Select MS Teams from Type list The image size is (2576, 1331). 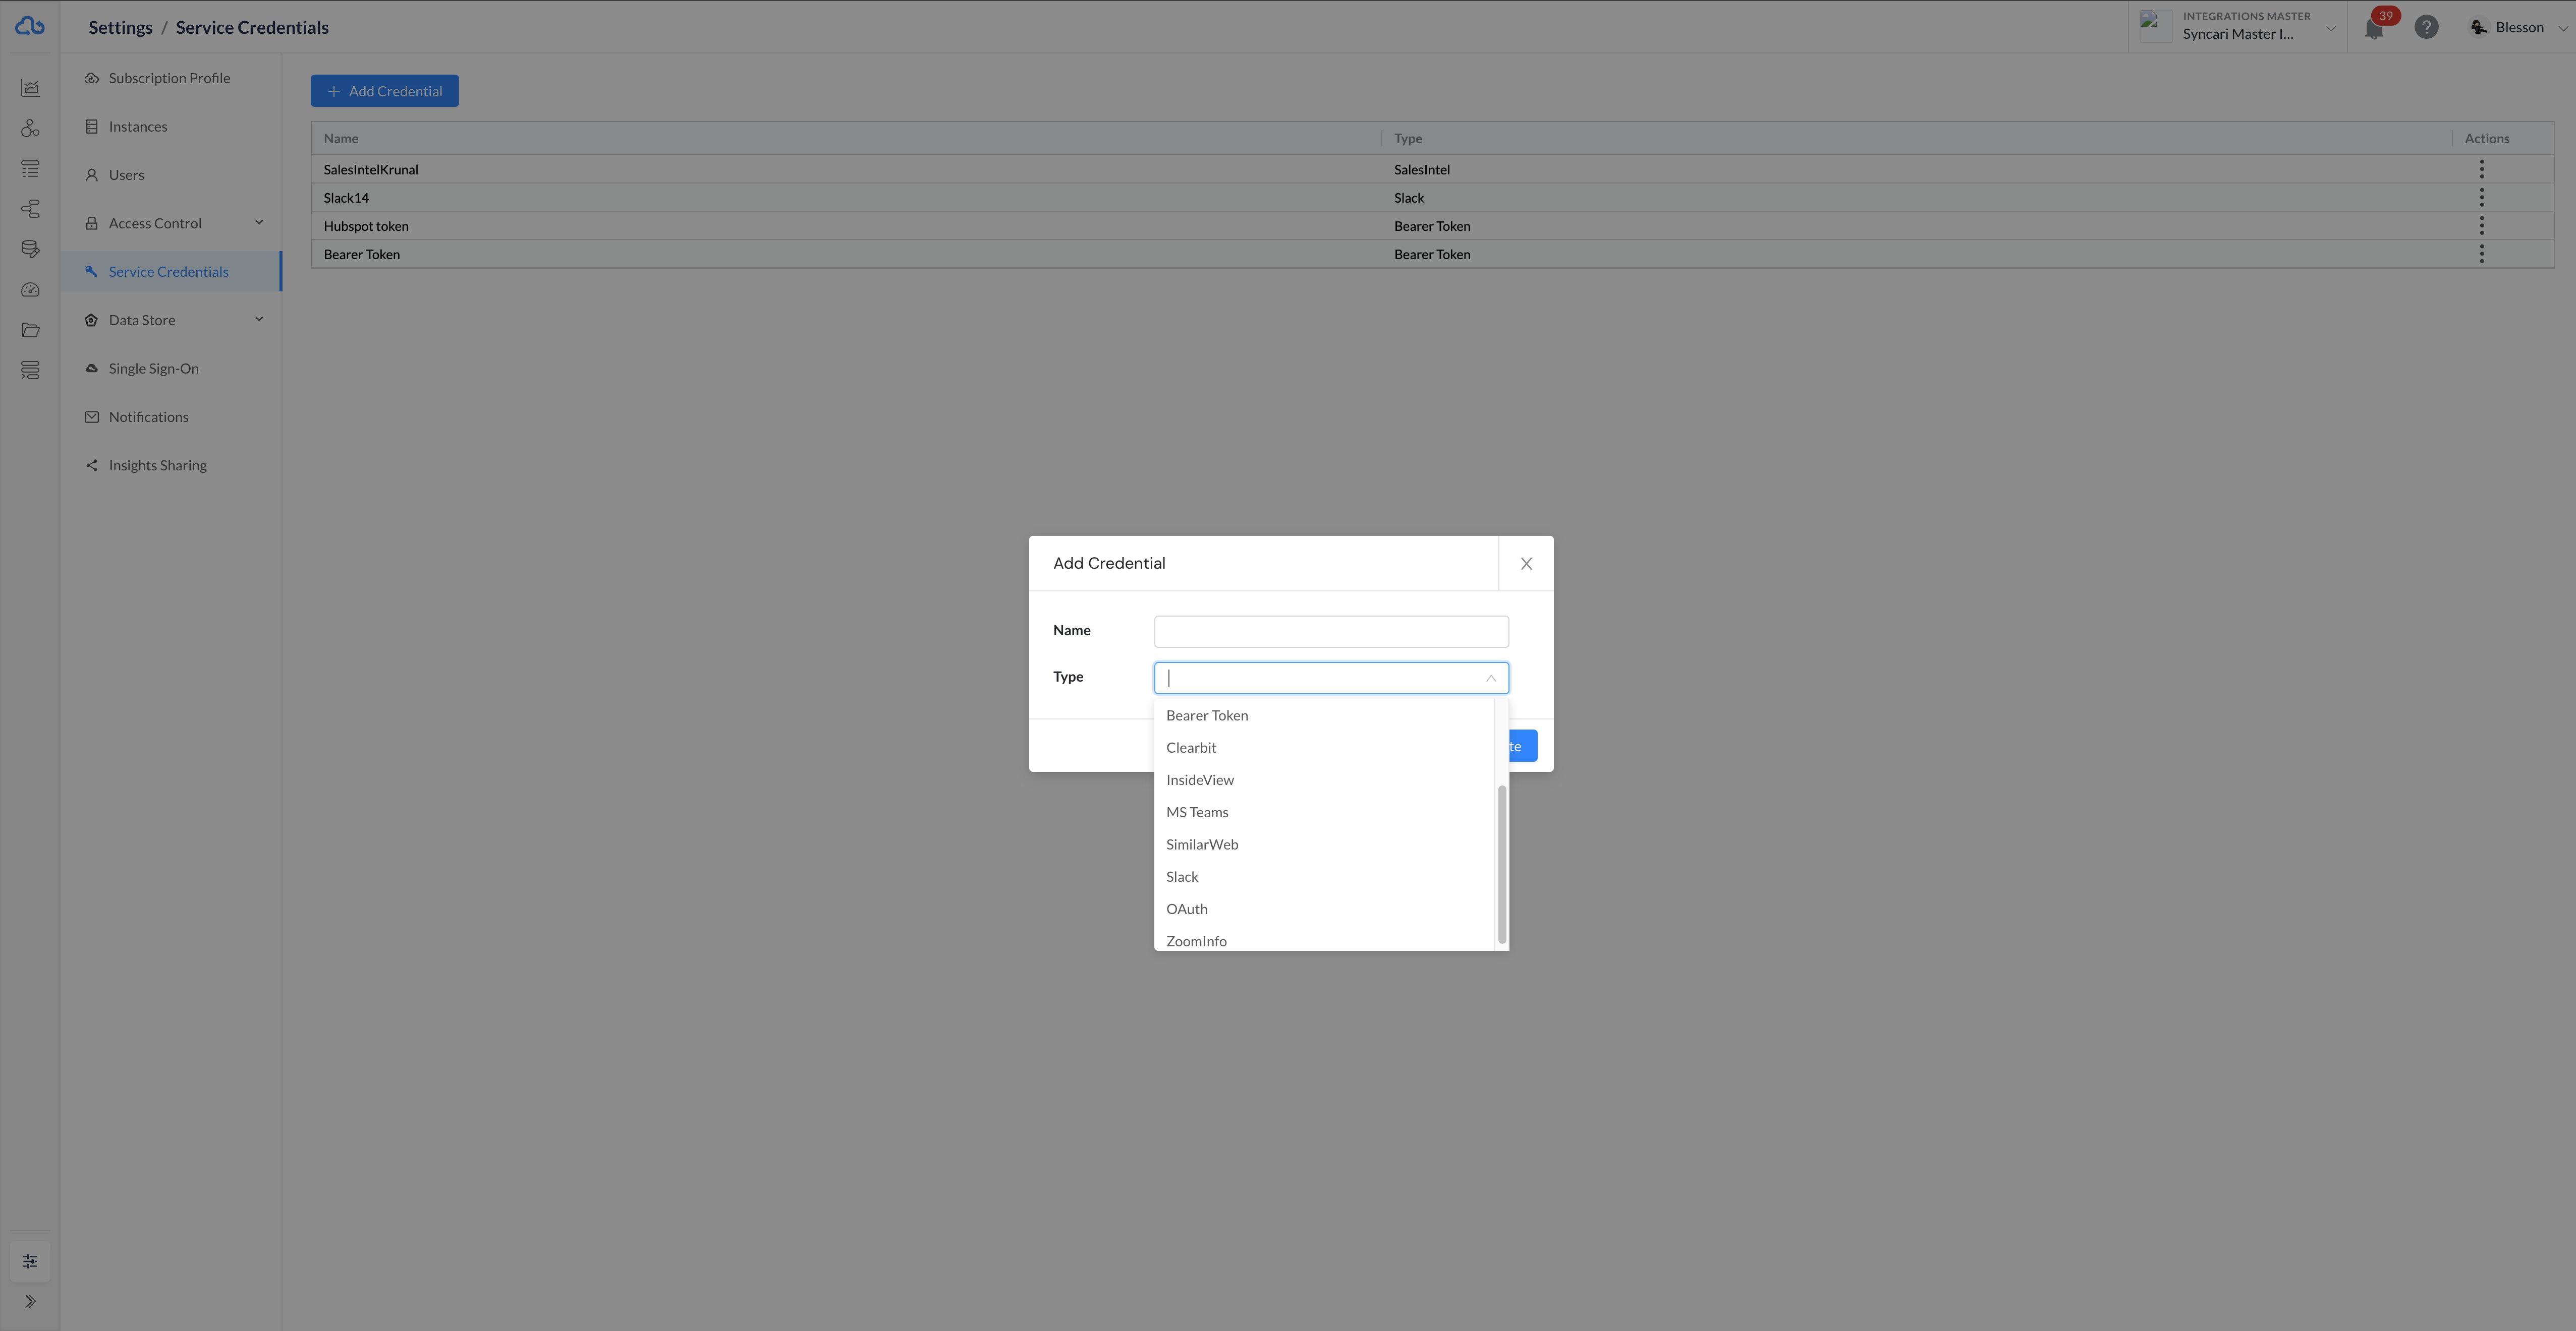pos(1324,812)
